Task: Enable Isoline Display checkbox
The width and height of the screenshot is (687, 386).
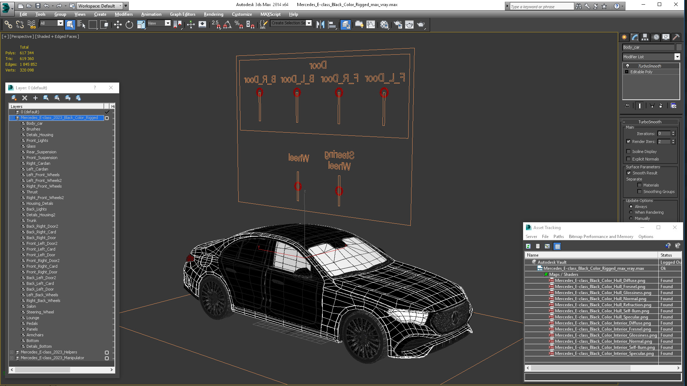Action: pyautogui.click(x=629, y=152)
